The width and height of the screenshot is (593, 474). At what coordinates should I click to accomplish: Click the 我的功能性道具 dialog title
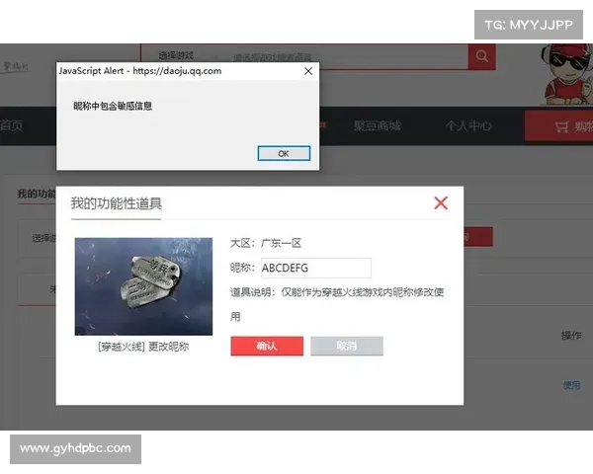click(116, 203)
